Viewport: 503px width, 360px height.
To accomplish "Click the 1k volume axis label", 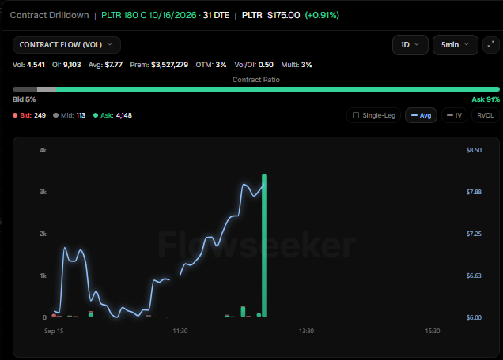I will click(x=43, y=276).
